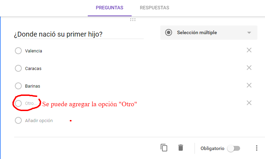Remove the Otro option
The height and width of the screenshot is (159, 265).
pos(249,103)
